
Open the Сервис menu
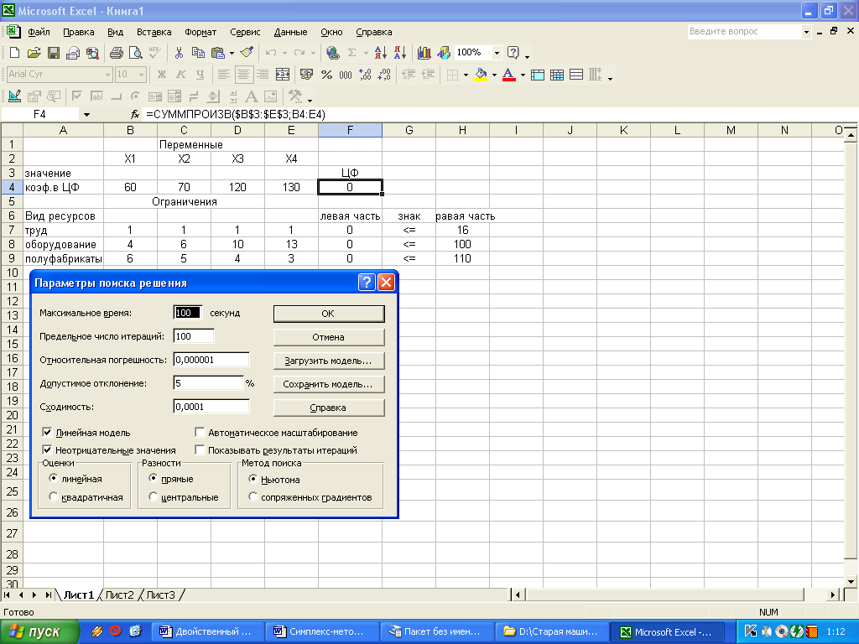click(x=245, y=32)
